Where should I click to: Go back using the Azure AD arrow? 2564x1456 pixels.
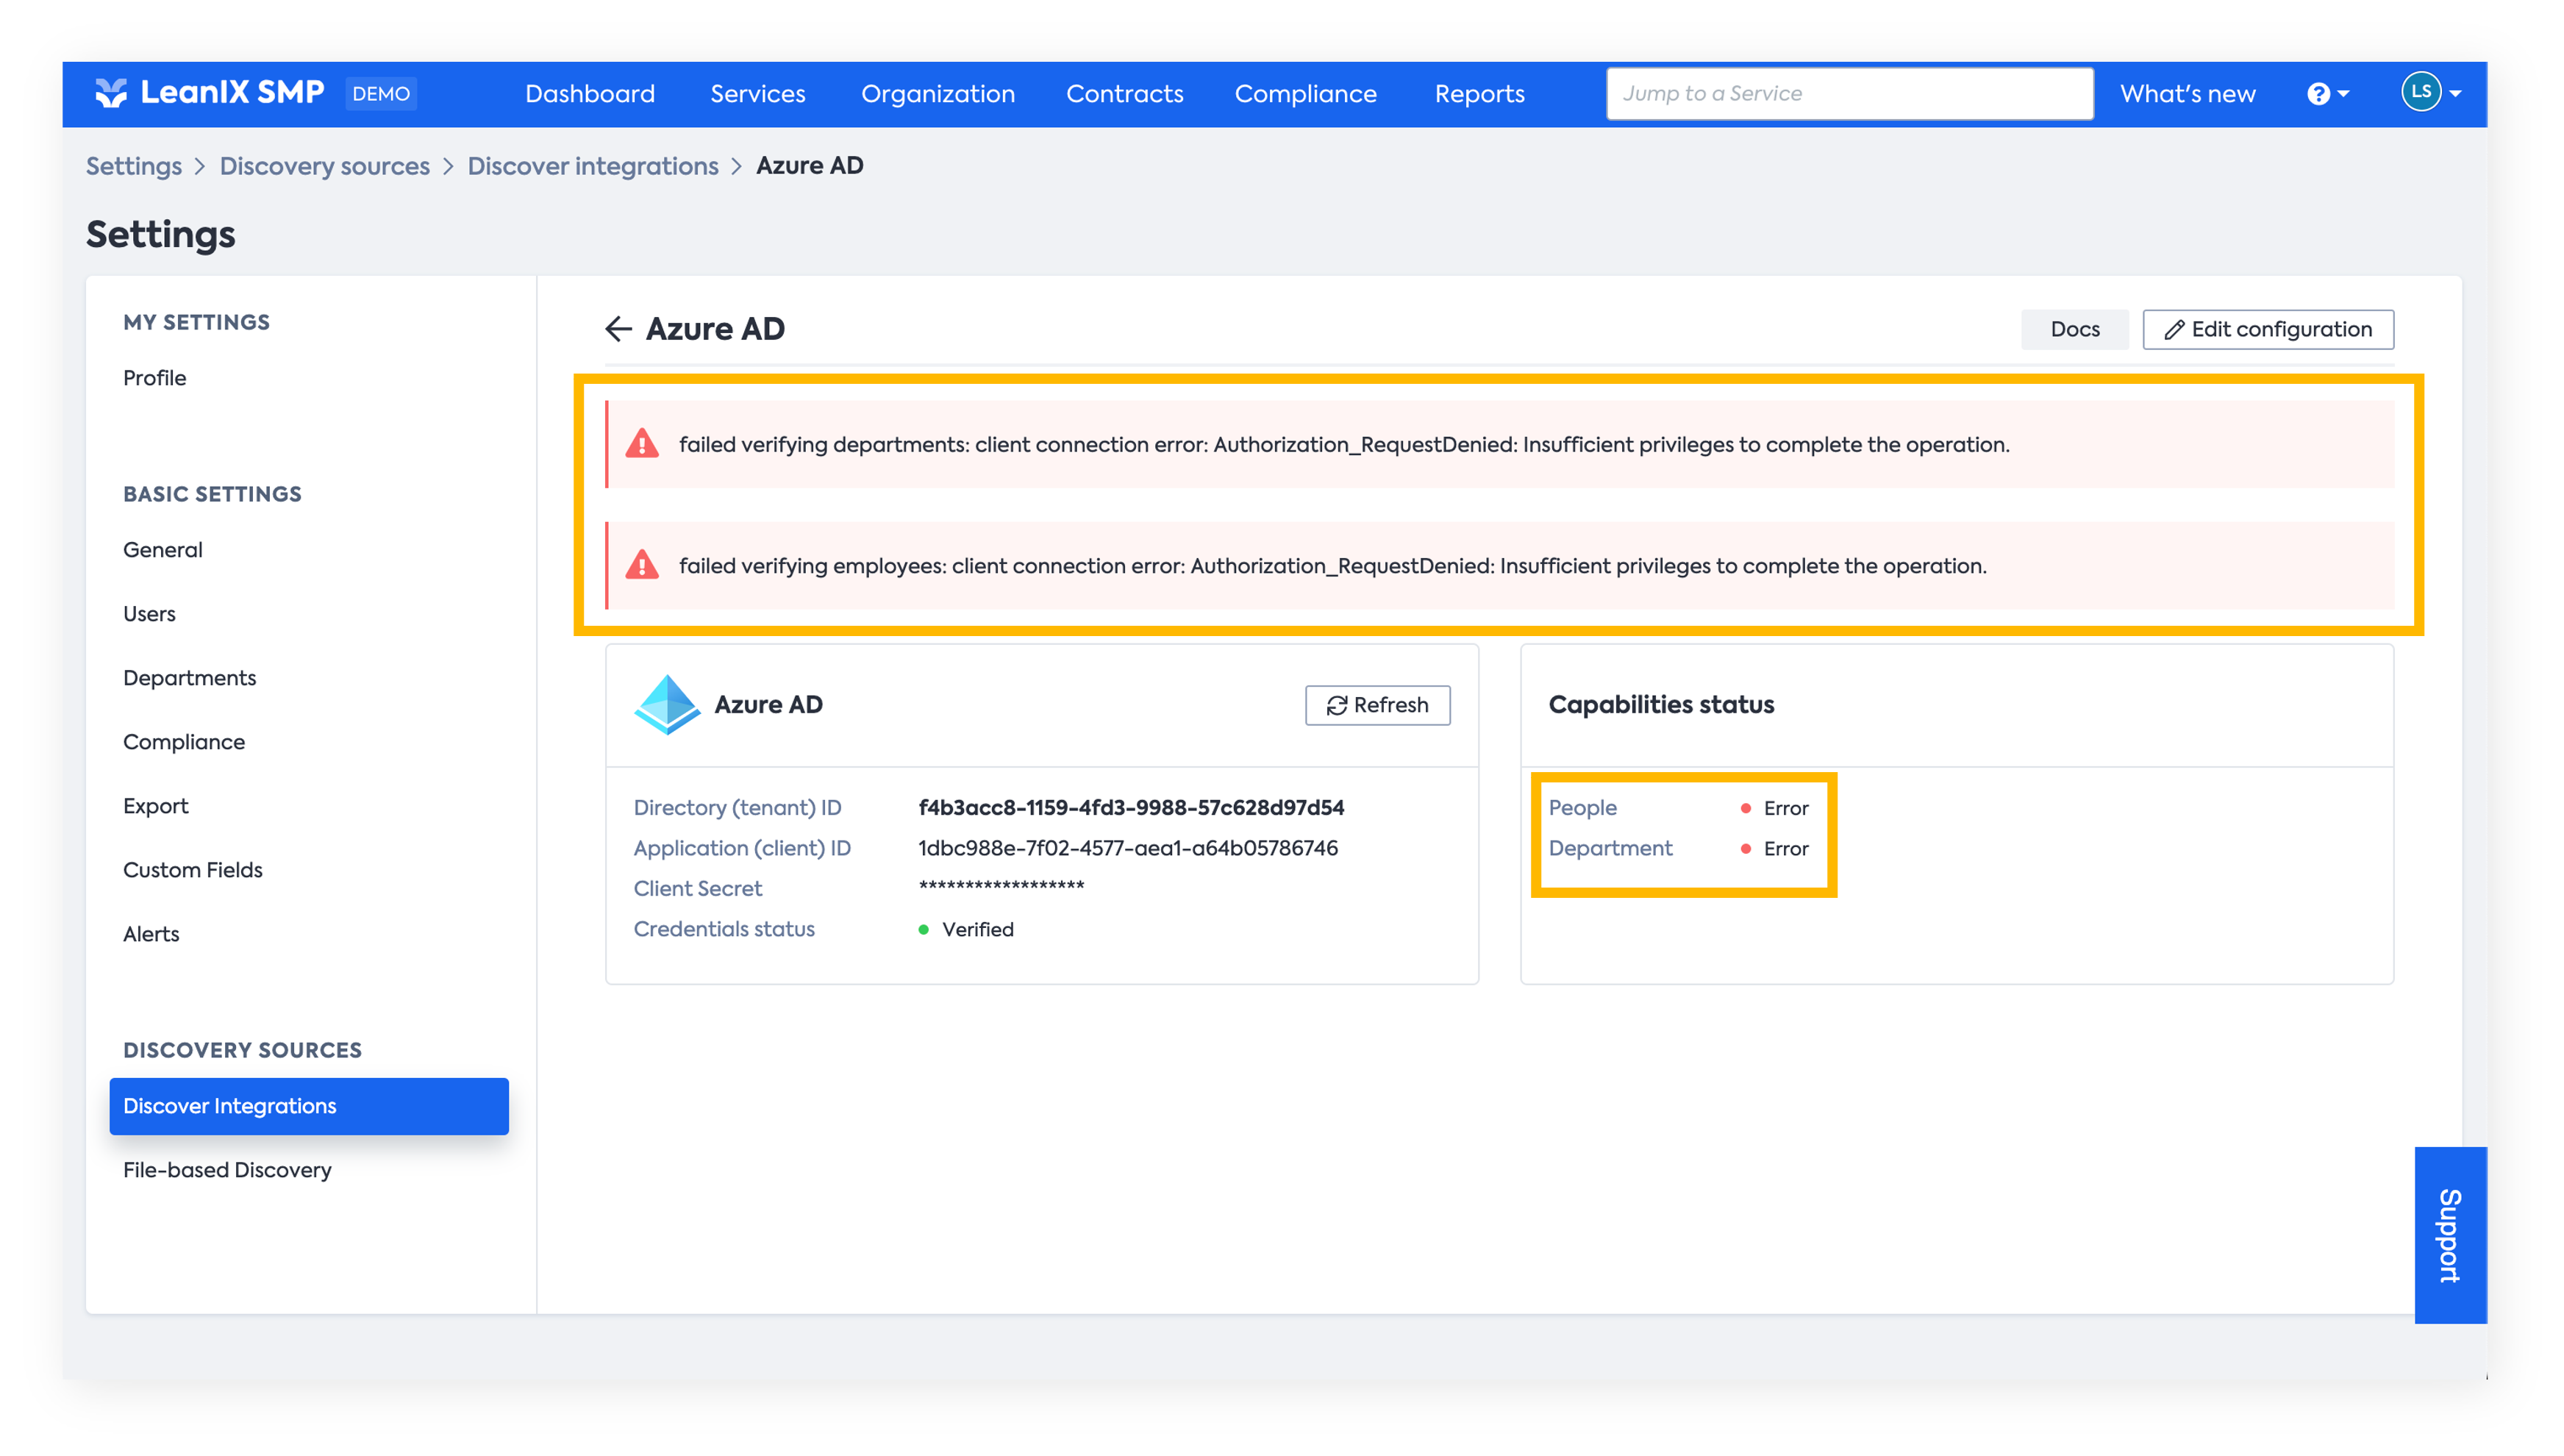[618, 329]
